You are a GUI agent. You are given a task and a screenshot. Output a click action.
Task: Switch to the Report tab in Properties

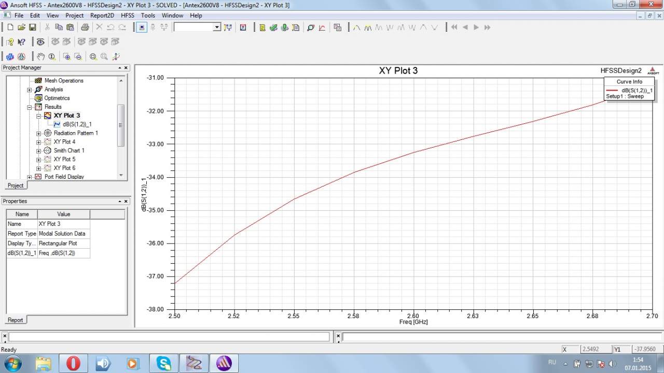pyautogui.click(x=15, y=320)
